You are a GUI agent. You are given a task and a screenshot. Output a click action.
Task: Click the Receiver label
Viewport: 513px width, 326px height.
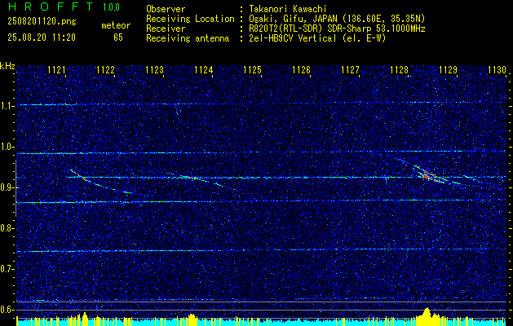tap(166, 29)
